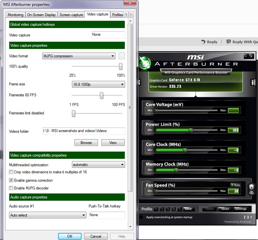258x240 pixels.
Task: Enable Crop video dimensions checkbox
Action: pyautogui.click(x=11, y=172)
